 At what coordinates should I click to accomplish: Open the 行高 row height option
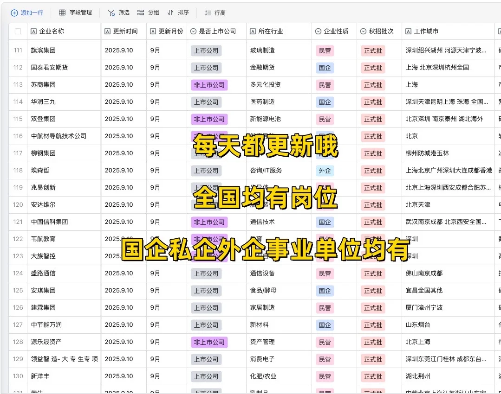215,13
